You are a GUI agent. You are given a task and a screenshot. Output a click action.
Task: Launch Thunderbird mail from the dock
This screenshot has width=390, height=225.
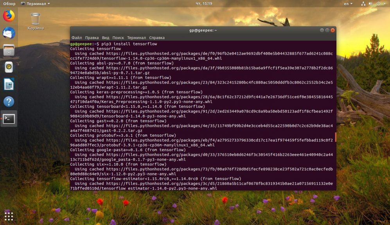coord(9,33)
